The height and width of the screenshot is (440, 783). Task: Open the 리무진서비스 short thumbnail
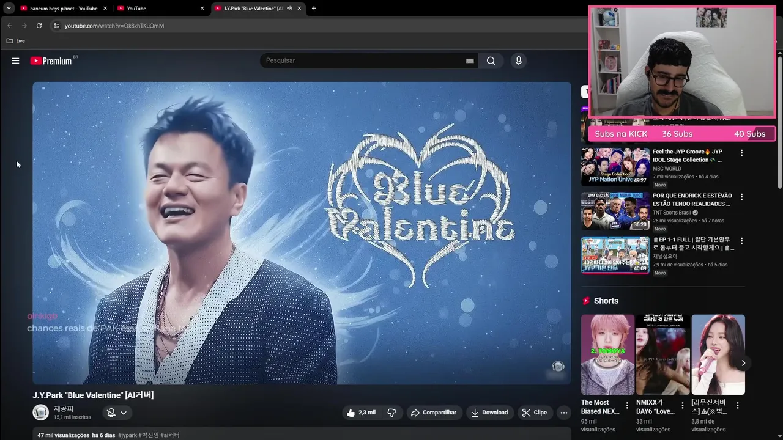(718, 354)
